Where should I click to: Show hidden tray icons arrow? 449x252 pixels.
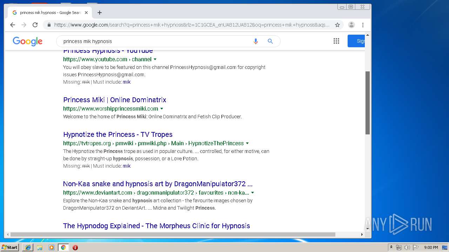pyautogui.click(x=391, y=247)
